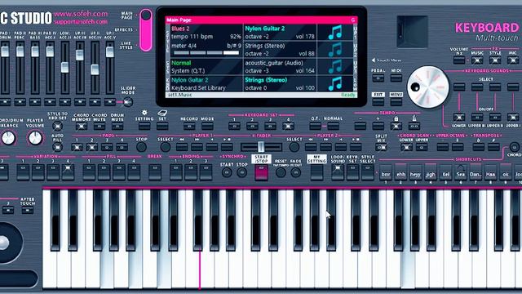
Task: Toggle FX Mic button
Action: (x=513, y=60)
